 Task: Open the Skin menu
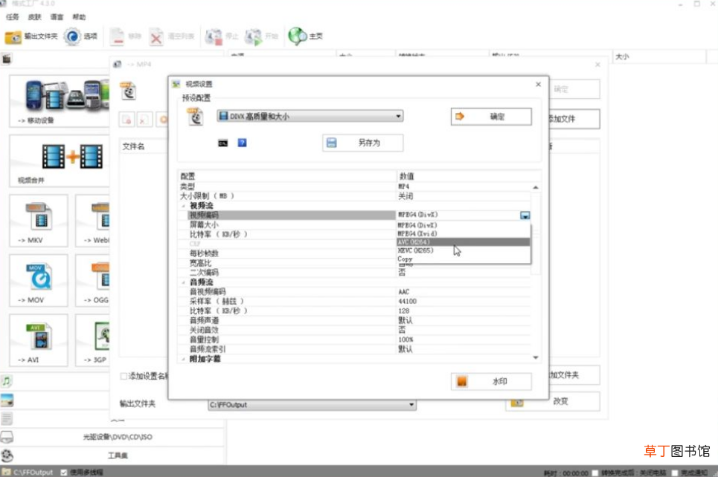pos(34,17)
